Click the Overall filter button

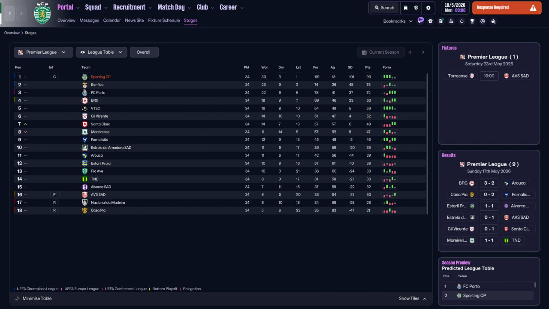[144, 52]
